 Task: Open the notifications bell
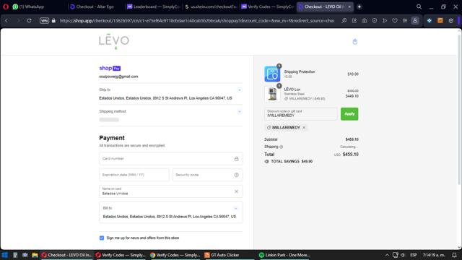(454, 255)
